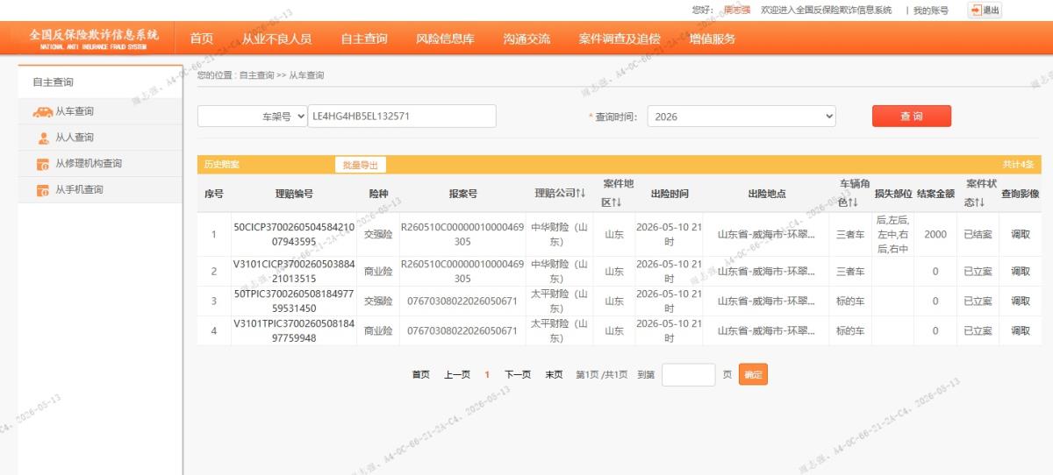Click the go-to-page number input

tap(689, 375)
